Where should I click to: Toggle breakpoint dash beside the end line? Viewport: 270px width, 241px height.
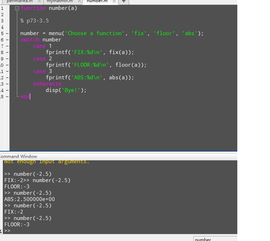click(x=7, y=97)
